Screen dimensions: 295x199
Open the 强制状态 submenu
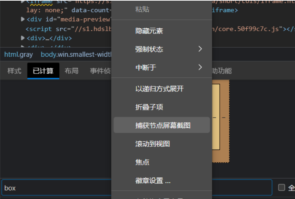click(161, 49)
